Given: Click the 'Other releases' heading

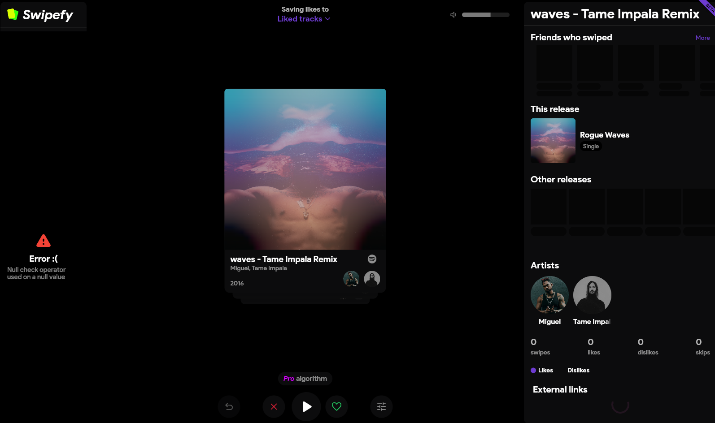Looking at the screenshot, I should (x=561, y=180).
